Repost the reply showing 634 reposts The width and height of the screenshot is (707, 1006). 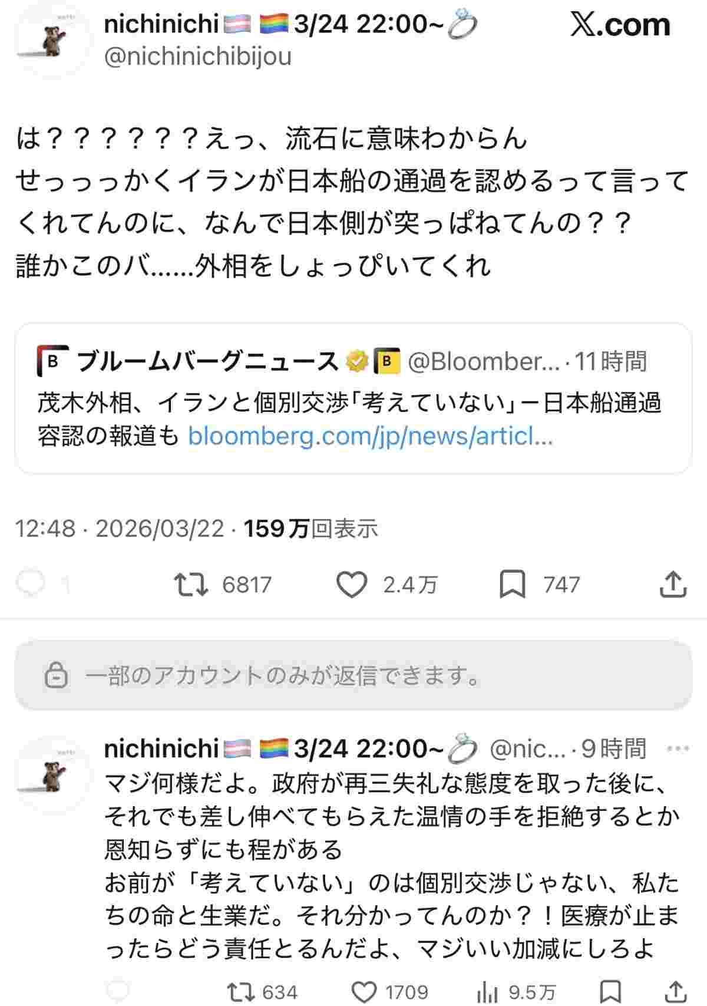(242, 992)
